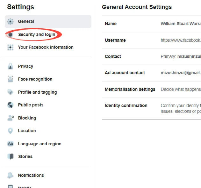Open Language and region settings
201x188 pixels.
[39, 144]
